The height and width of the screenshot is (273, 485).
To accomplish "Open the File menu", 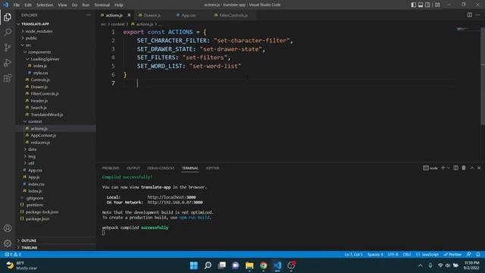I will 17,5.
